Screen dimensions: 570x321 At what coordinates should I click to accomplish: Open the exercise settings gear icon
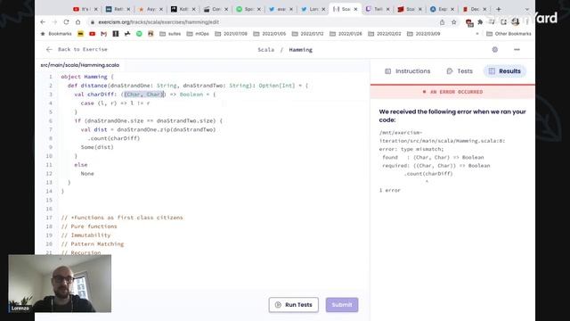[x=495, y=50]
